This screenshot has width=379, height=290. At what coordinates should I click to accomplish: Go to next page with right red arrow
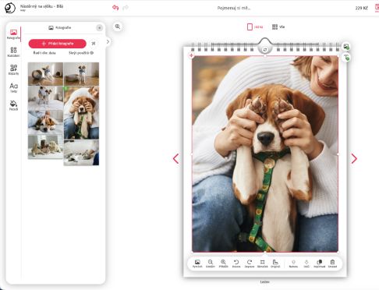point(354,158)
